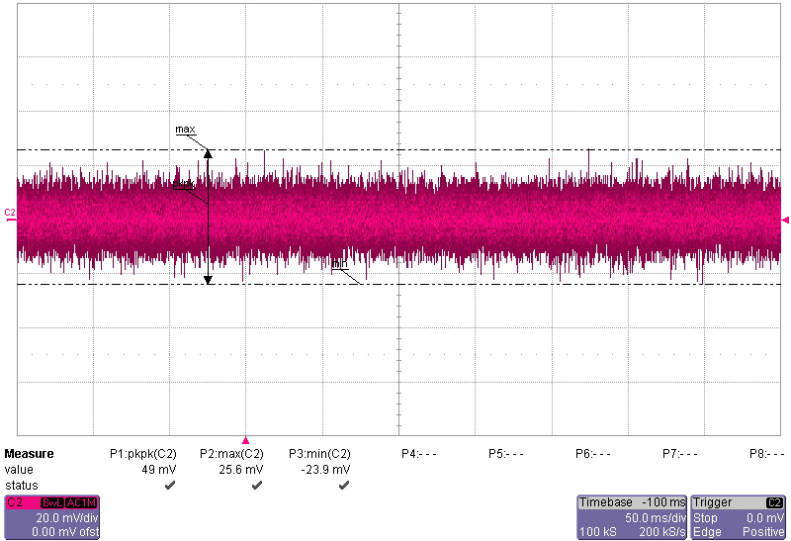Click the P2 max status checkmark

(x=257, y=486)
